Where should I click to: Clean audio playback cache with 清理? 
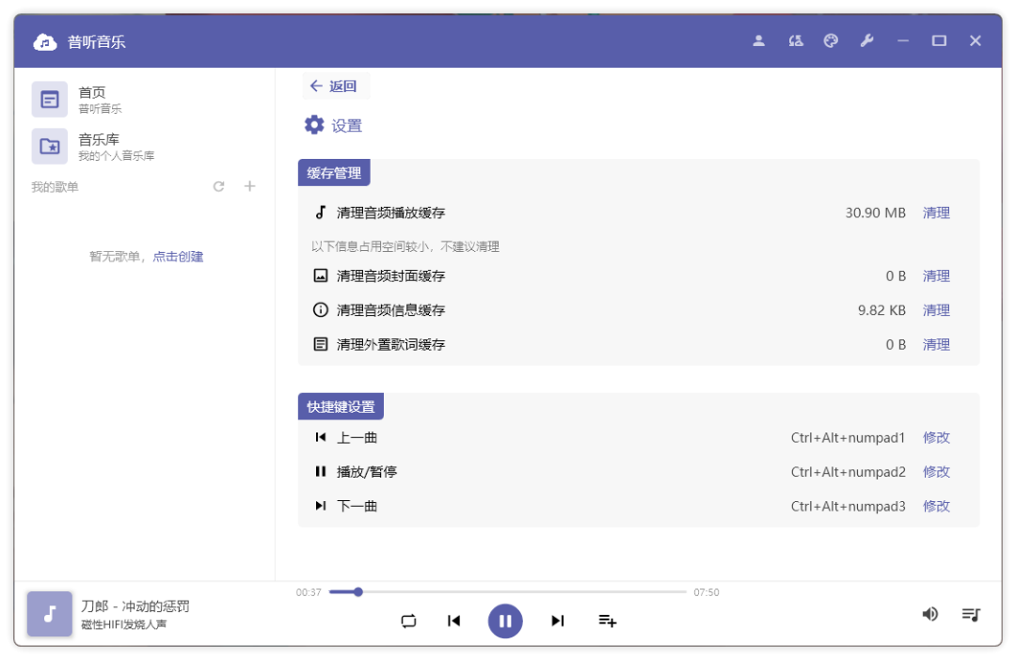click(x=936, y=212)
